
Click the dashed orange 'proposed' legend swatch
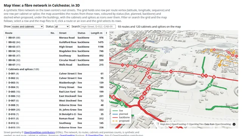(115, 121)
